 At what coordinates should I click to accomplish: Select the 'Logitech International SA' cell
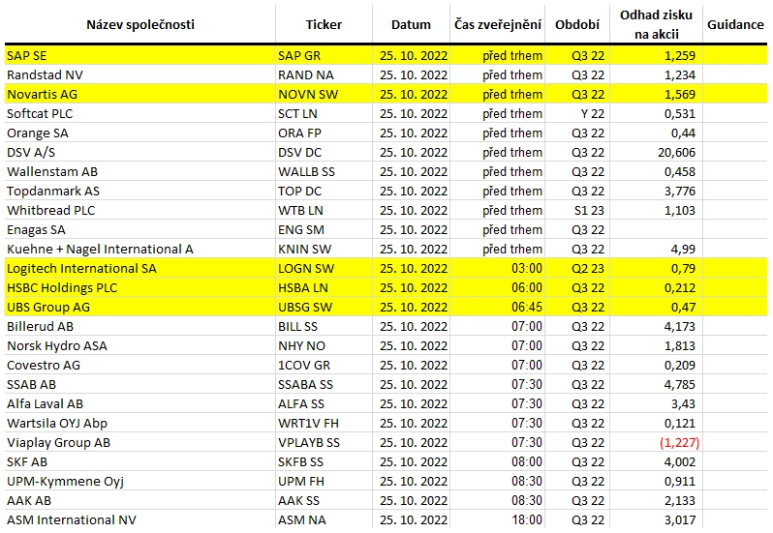(140, 268)
